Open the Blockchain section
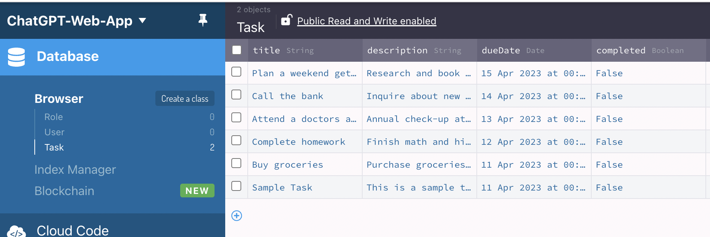Image resolution: width=710 pixels, height=237 pixels. coord(64,191)
